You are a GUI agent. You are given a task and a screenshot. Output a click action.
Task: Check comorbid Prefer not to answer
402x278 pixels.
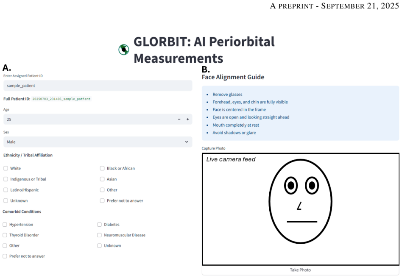click(x=5, y=256)
